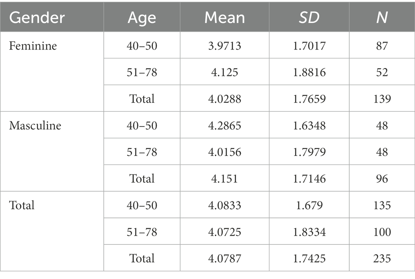The height and width of the screenshot is (279, 415).
Task: Click the Mean column header
Action: coord(224,18)
